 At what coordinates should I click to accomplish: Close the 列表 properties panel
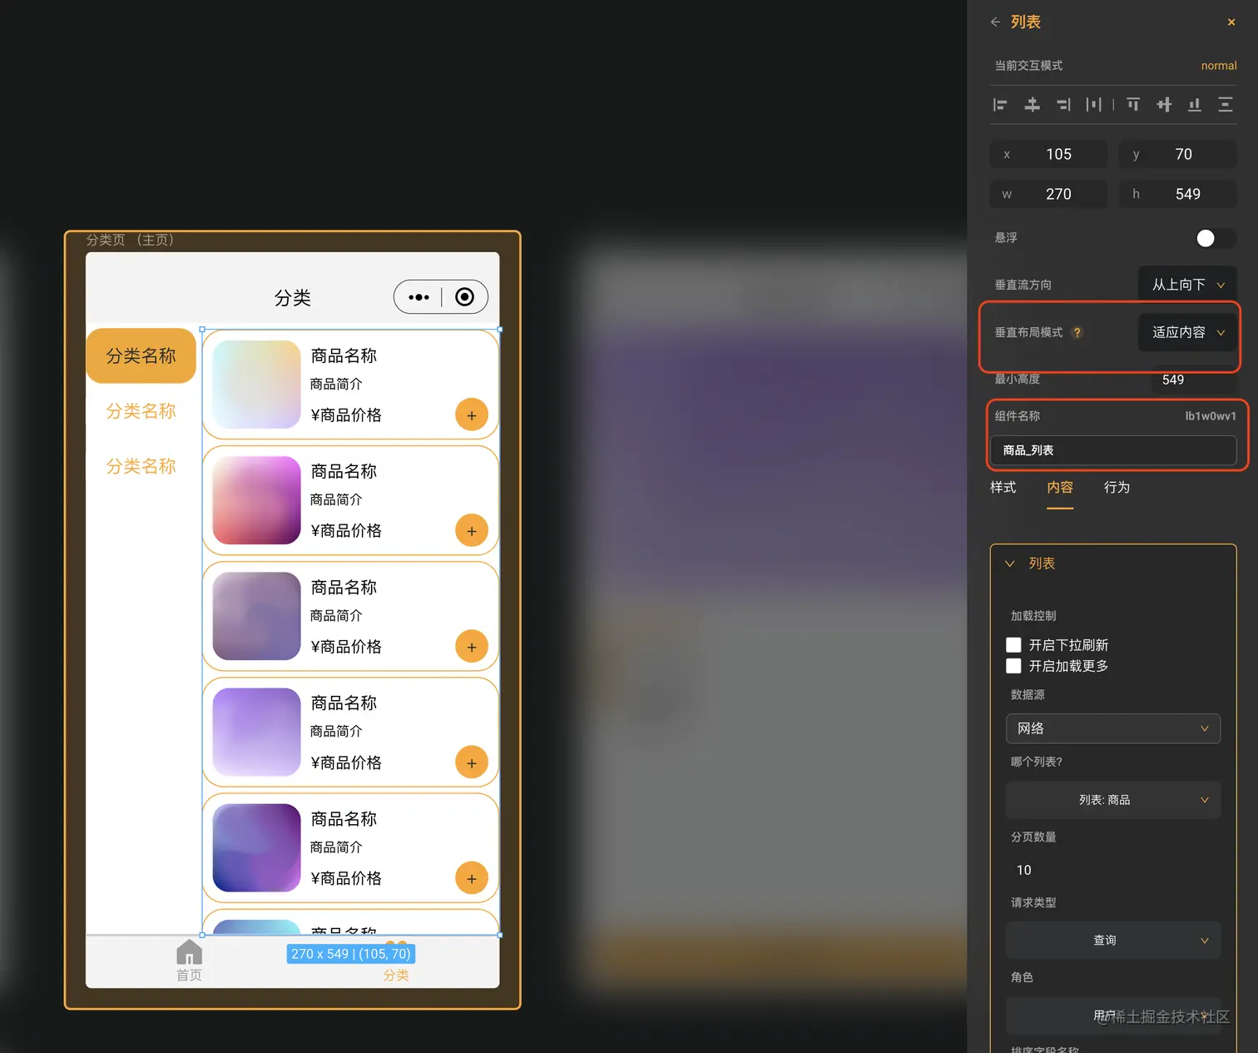tap(1231, 22)
